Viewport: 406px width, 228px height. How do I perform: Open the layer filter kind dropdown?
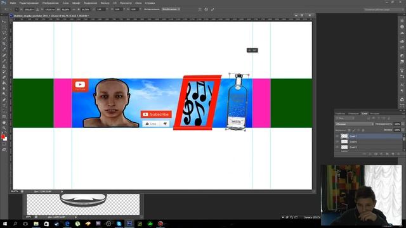click(344, 118)
